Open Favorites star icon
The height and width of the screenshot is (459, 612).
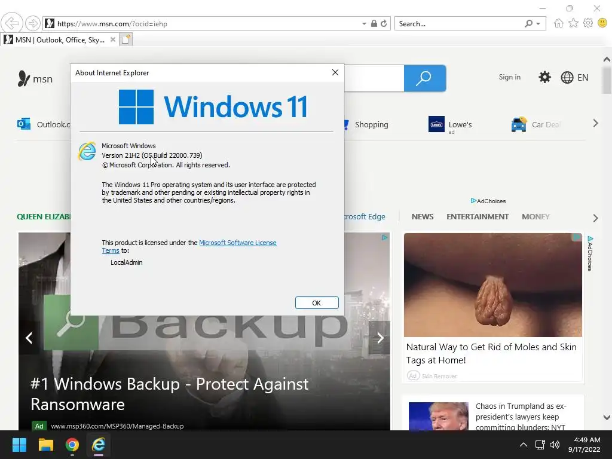click(x=573, y=23)
